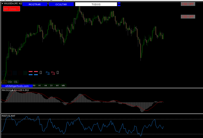
Task: Toggle the orange CS button
Action: [x=4, y=82]
